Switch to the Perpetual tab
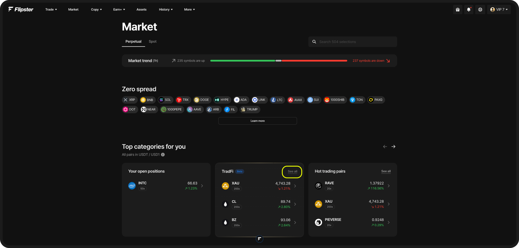Viewport: 519px width, 248px height. pos(133,41)
